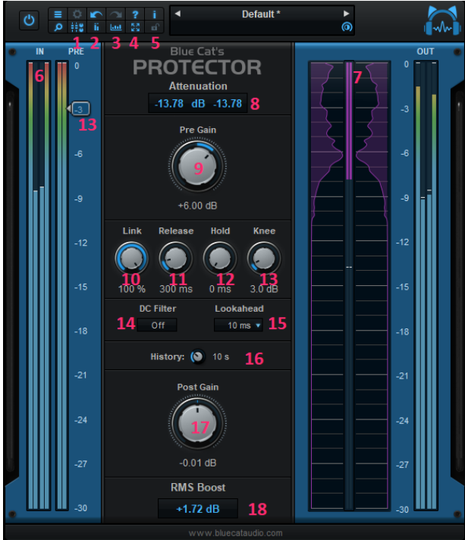The width and height of the screenshot is (465, 540).
Task: Select the next preset arrow
Action: tap(346, 14)
